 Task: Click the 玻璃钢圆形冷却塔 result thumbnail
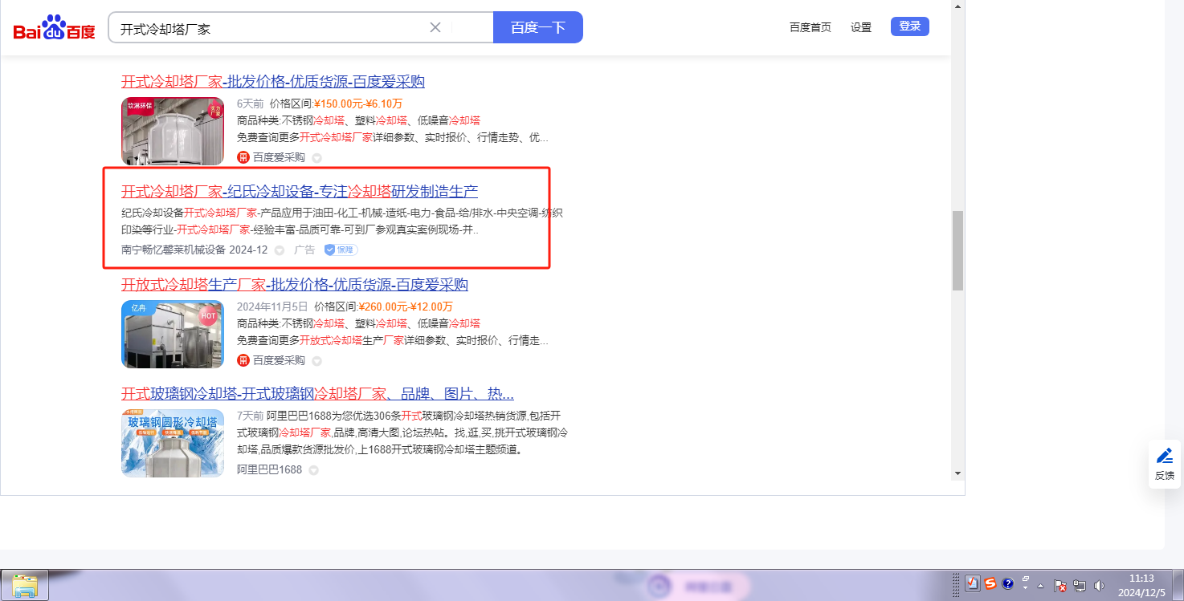click(x=173, y=443)
